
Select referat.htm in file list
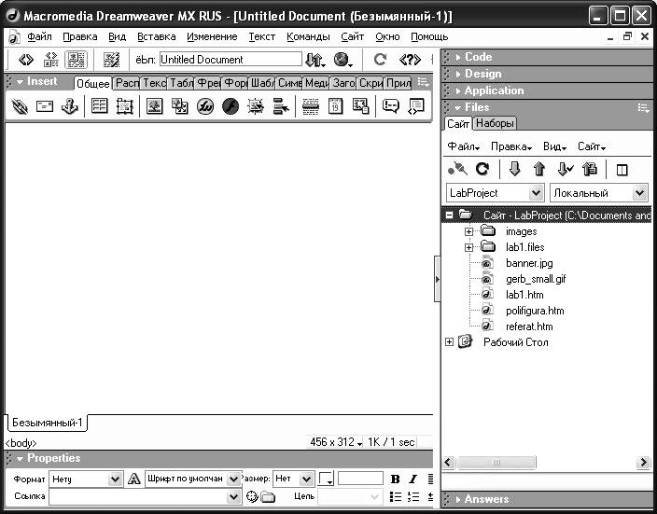click(x=529, y=326)
